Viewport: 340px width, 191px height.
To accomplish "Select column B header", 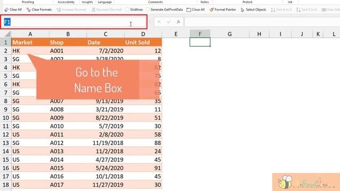I will 68,34.
